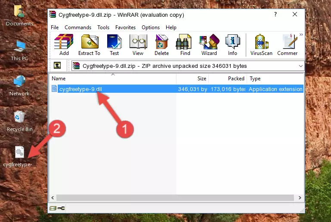Sort by the Packed column header
This screenshot has height=222, width=331.
click(228, 79)
